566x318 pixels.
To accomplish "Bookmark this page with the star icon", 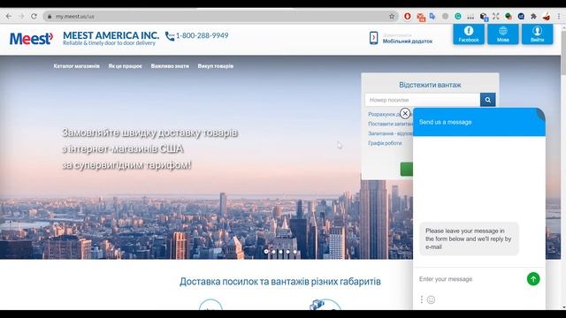I will click(392, 16).
